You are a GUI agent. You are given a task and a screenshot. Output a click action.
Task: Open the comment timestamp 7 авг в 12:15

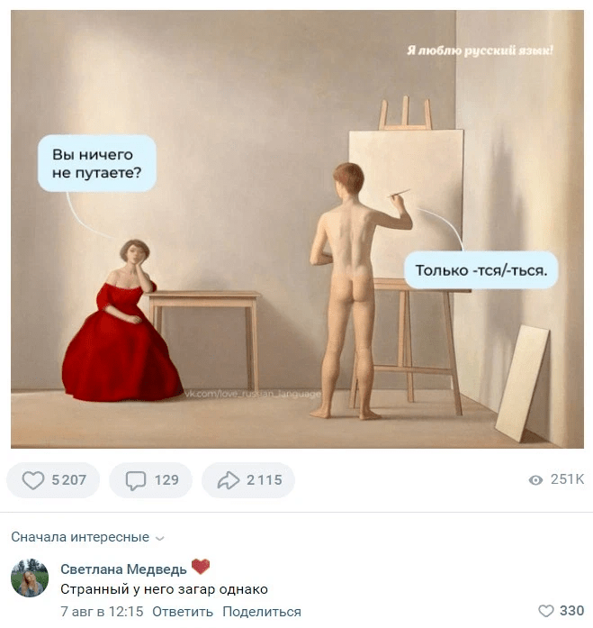[x=102, y=612]
